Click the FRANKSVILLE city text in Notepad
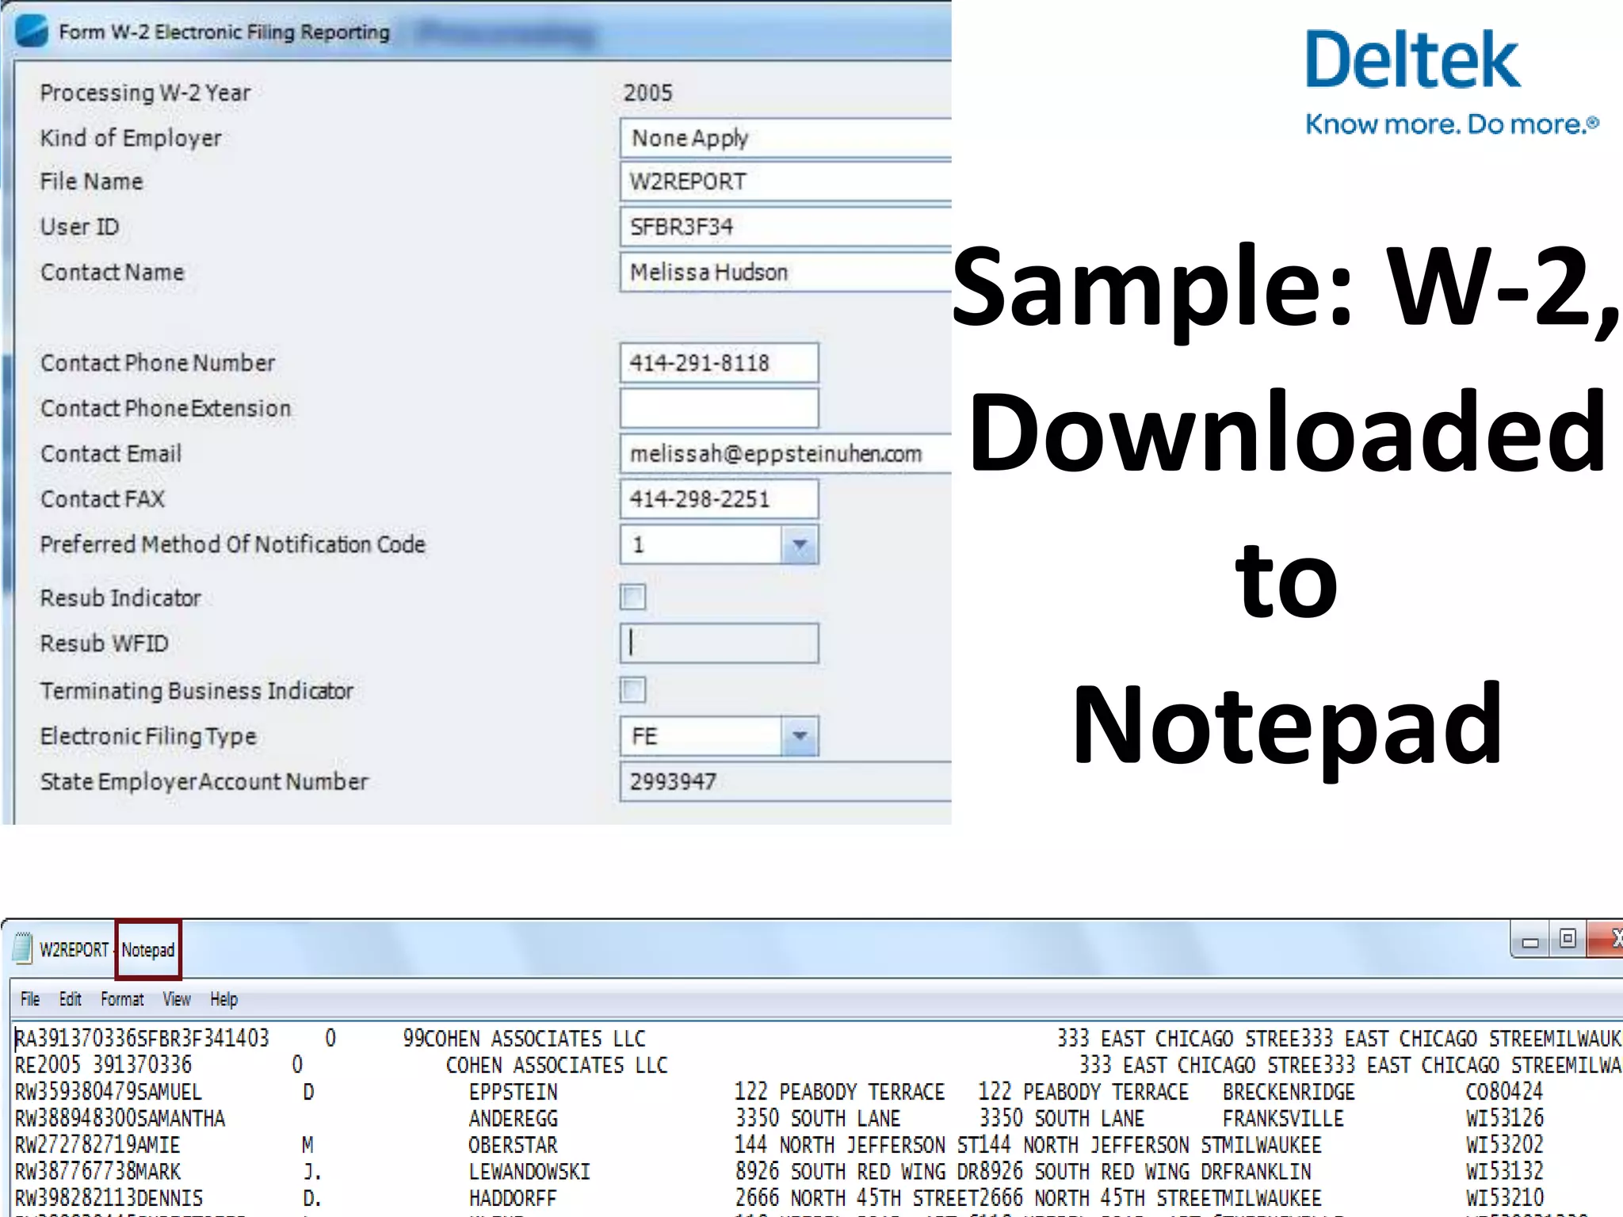 [1283, 1118]
